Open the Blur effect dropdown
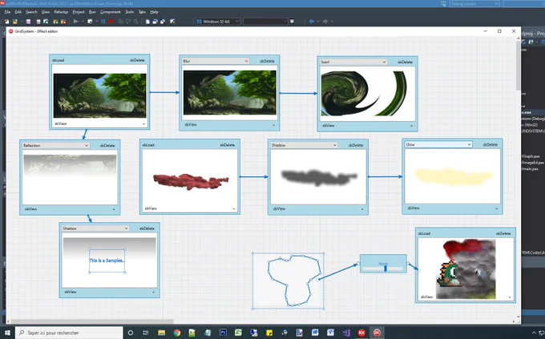Screen dimensions: 545x339 216,61
